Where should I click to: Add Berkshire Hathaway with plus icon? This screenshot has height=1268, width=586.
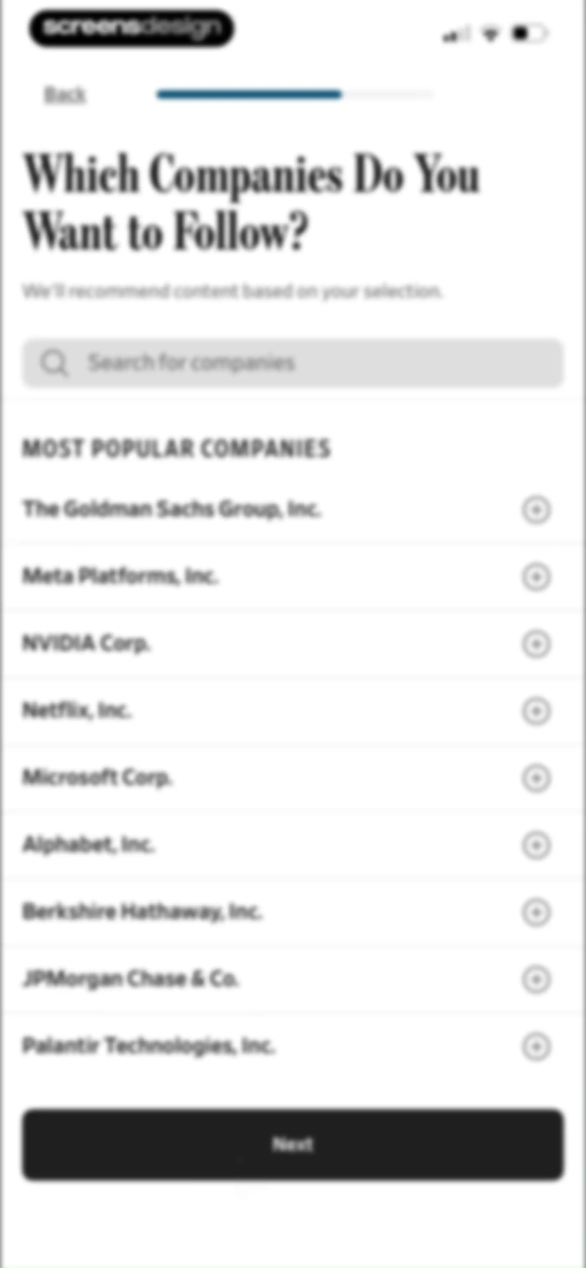click(x=536, y=912)
